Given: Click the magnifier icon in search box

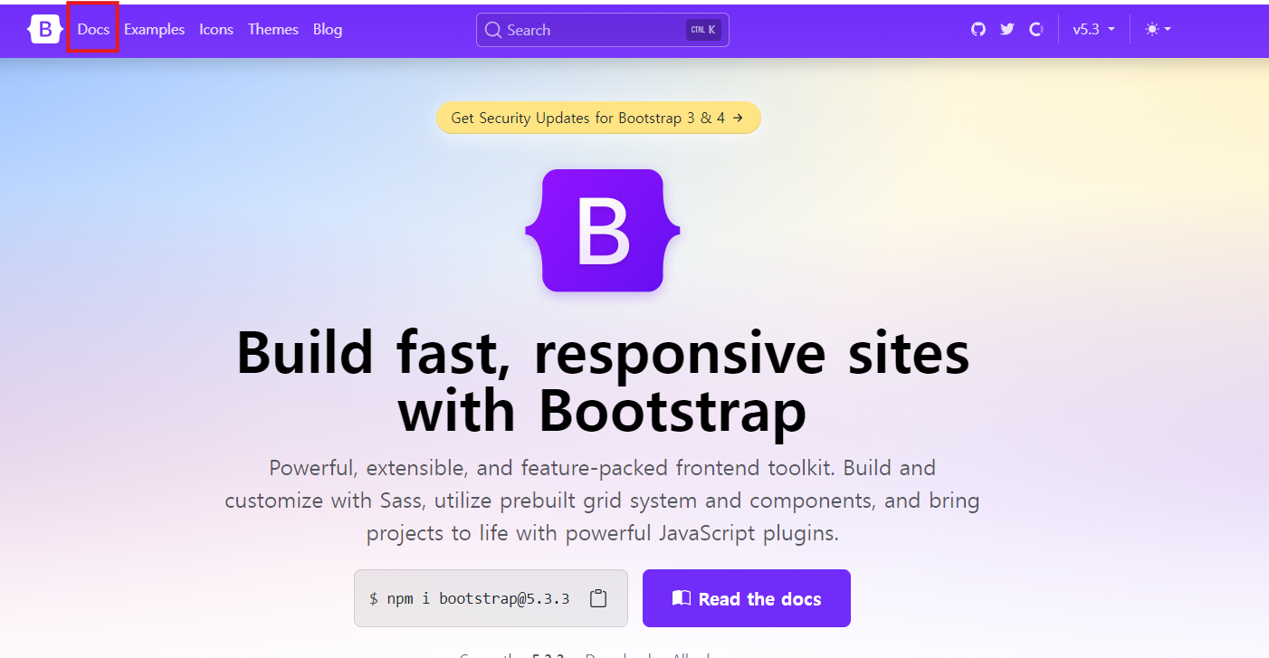Looking at the screenshot, I should point(493,30).
